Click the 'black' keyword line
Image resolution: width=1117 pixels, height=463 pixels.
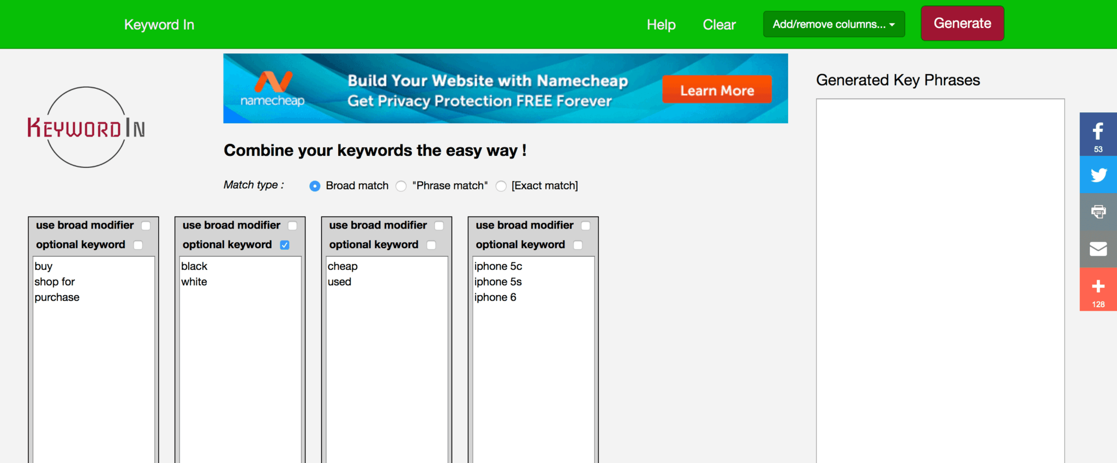point(194,266)
